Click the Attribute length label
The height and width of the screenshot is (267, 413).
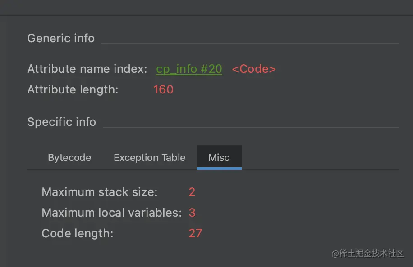click(73, 89)
